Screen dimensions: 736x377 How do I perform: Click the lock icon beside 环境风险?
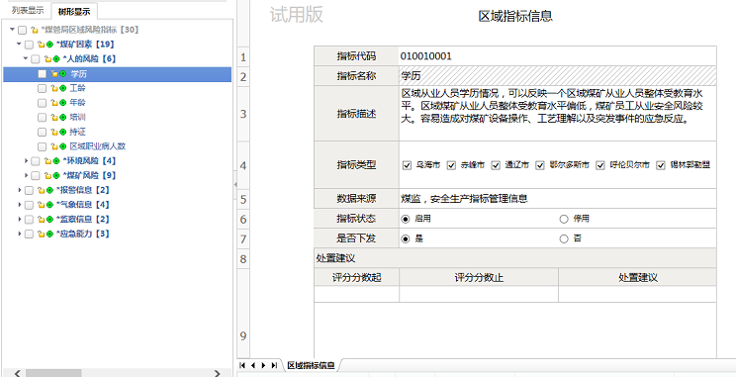[47, 161]
